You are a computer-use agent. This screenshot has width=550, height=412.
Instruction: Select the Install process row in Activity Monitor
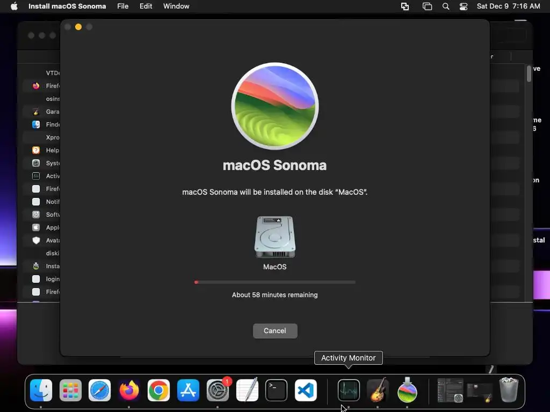tap(41, 266)
